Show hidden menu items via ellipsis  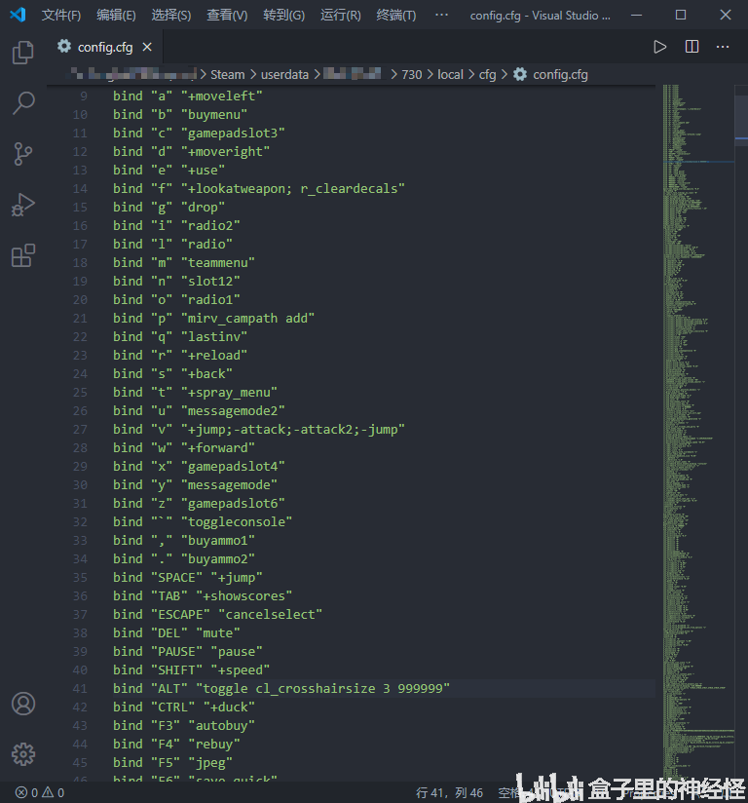point(441,16)
